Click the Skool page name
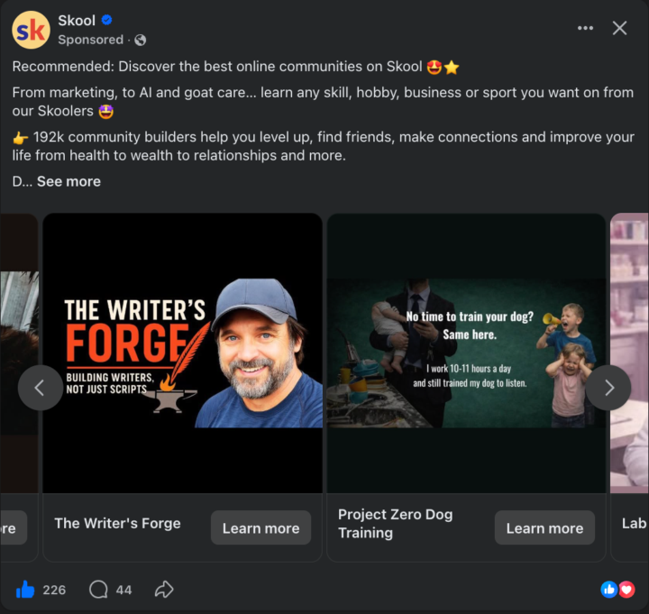The width and height of the screenshot is (649, 614). (77, 21)
